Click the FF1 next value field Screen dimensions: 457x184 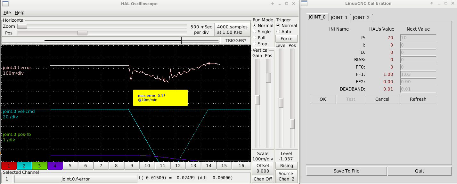click(x=418, y=74)
